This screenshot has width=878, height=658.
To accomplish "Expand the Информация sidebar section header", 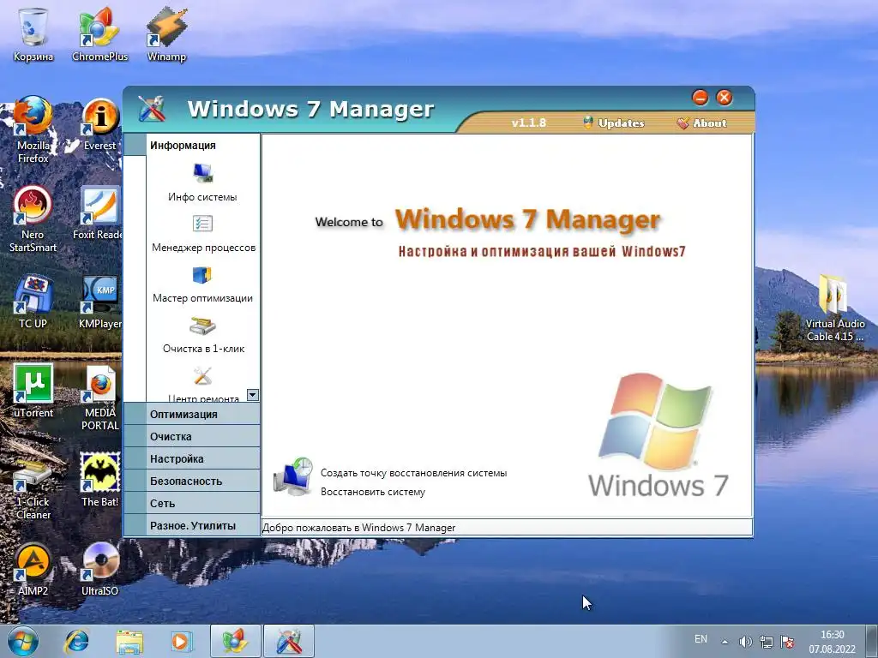I will [x=191, y=146].
